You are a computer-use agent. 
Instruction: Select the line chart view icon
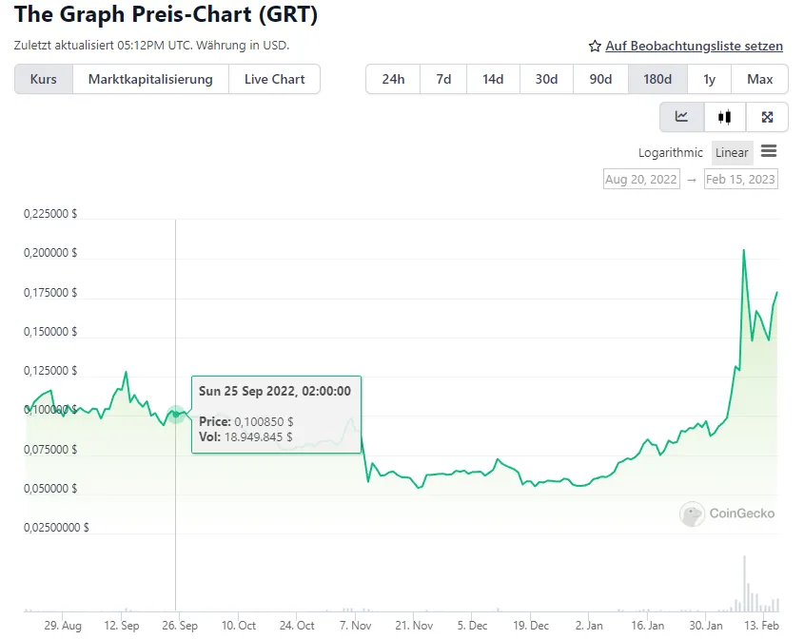tap(681, 117)
